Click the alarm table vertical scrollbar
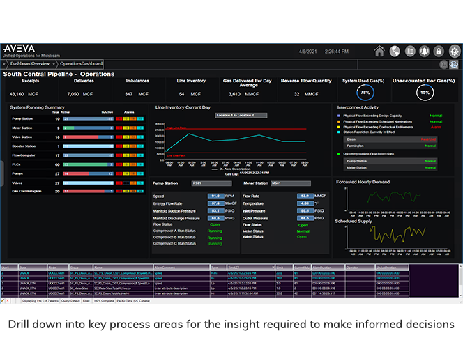The width and height of the screenshot is (463, 347). [461, 281]
